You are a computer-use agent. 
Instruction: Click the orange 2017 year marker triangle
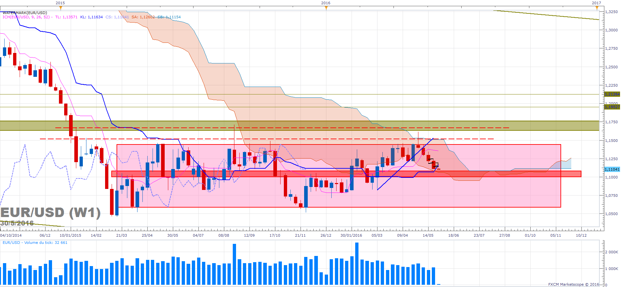click(597, 8)
